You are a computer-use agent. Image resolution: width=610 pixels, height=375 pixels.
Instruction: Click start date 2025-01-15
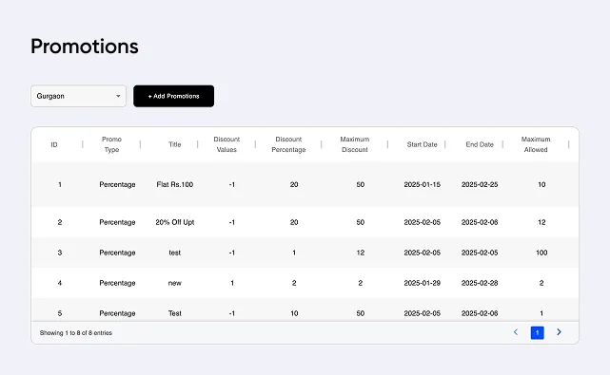point(423,184)
